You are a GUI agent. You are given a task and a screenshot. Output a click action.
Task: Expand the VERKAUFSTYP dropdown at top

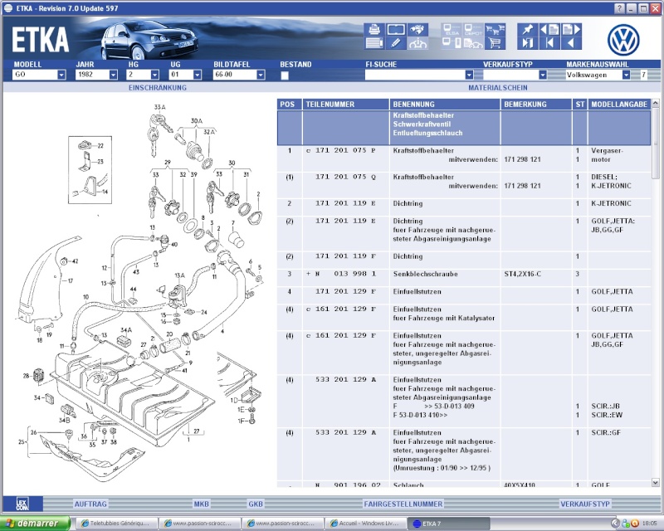coord(543,75)
